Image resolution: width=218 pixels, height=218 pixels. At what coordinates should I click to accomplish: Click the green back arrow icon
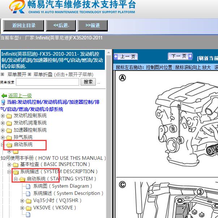(x=4, y=96)
